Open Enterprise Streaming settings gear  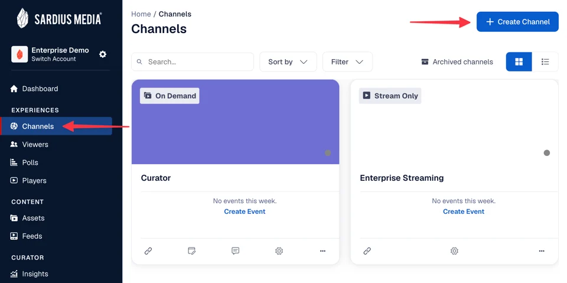[x=454, y=251]
